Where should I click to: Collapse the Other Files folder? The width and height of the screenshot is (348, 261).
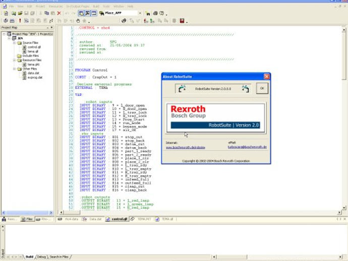tap(14, 69)
